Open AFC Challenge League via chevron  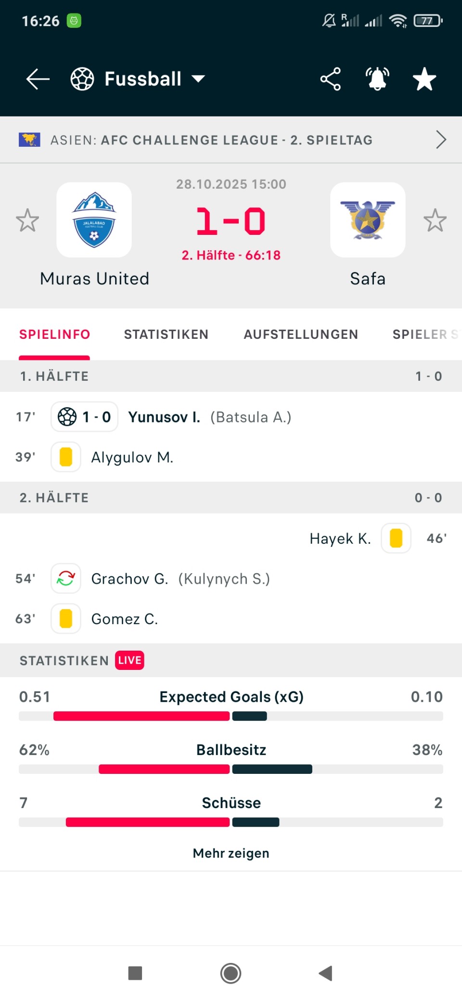(441, 140)
